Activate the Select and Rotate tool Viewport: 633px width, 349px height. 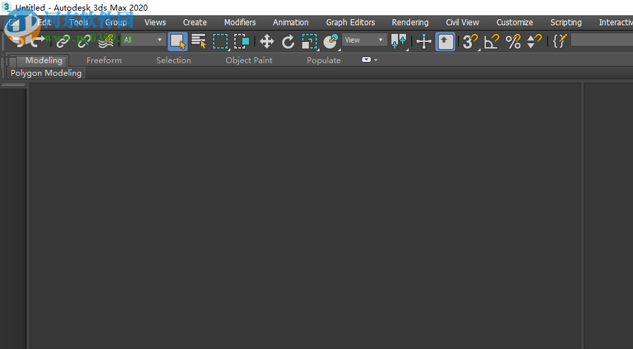coord(288,41)
